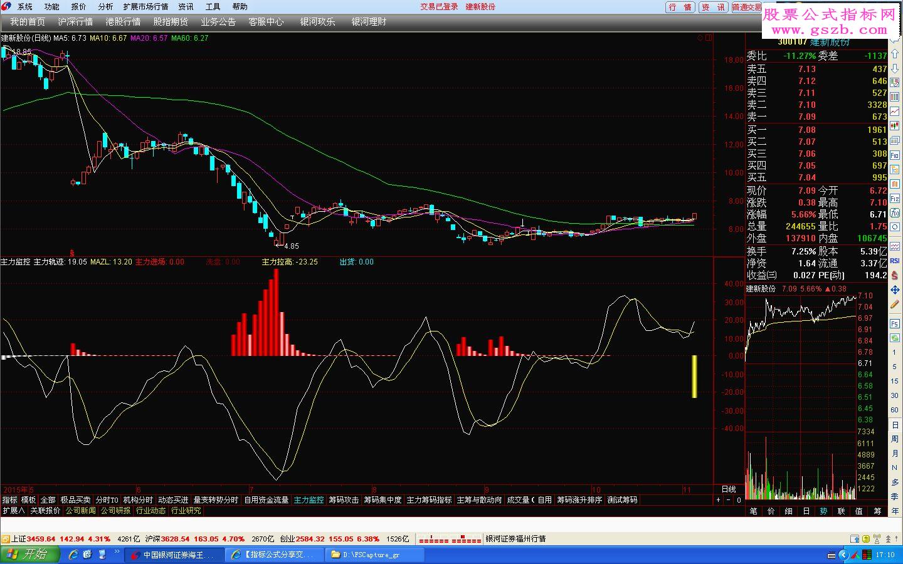Open the FSCapture folder taskbar button
903x564 pixels.
(374, 555)
